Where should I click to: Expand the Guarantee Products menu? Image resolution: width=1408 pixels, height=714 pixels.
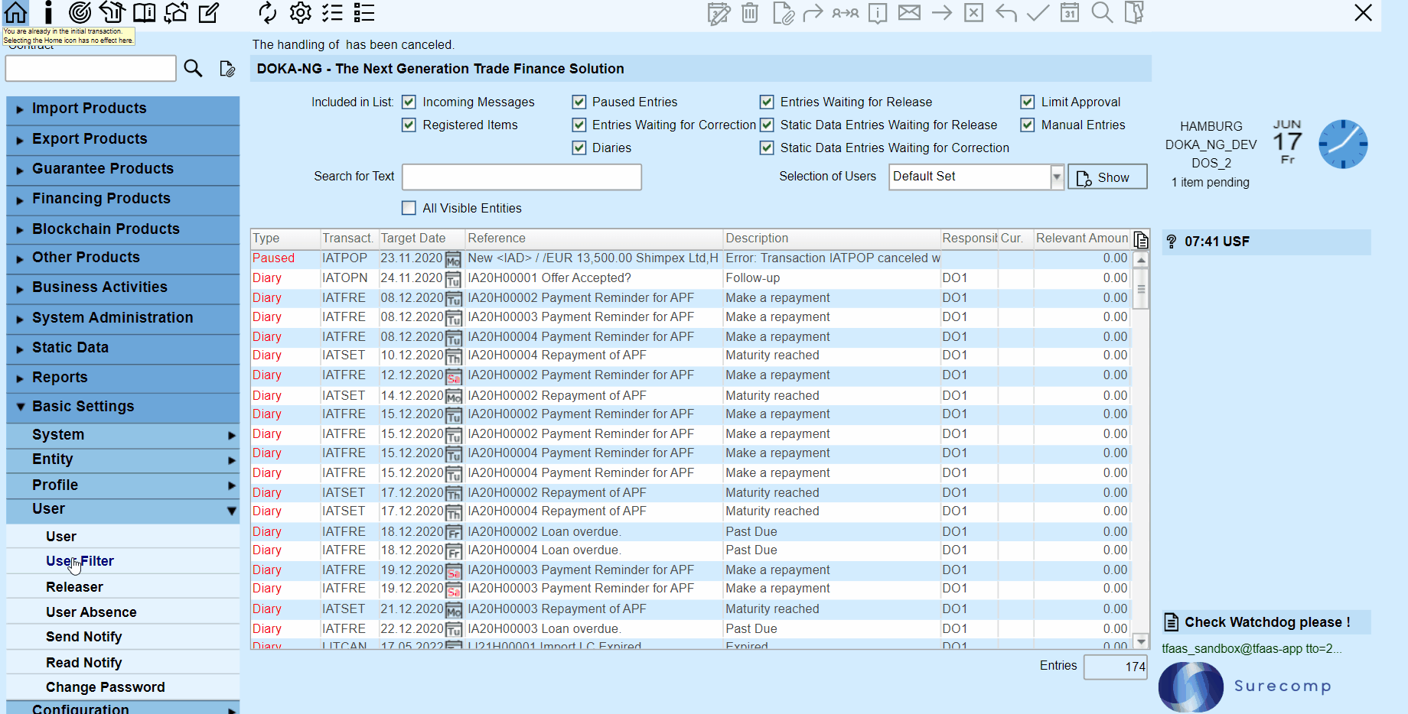click(122, 169)
